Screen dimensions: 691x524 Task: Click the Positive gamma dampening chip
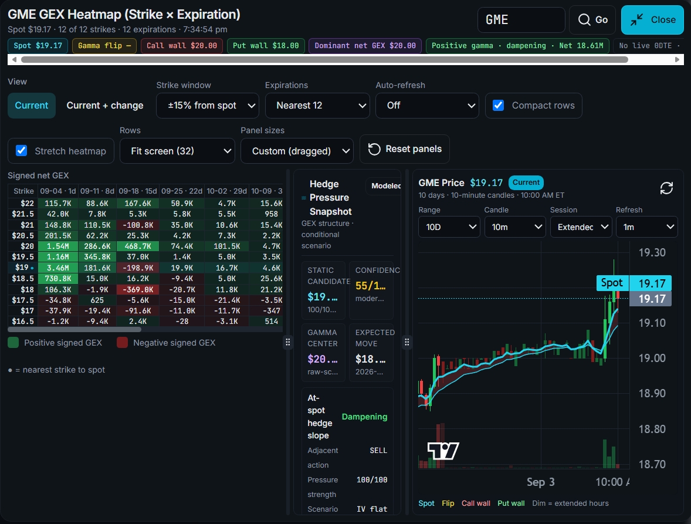(x=517, y=46)
